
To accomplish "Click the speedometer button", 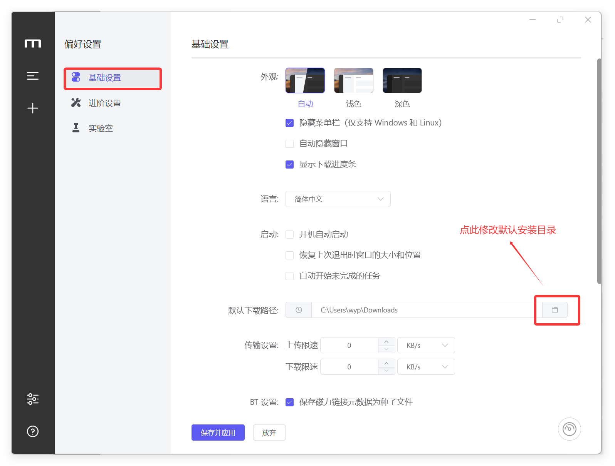I will pyautogui.click(x=569, y=429).
